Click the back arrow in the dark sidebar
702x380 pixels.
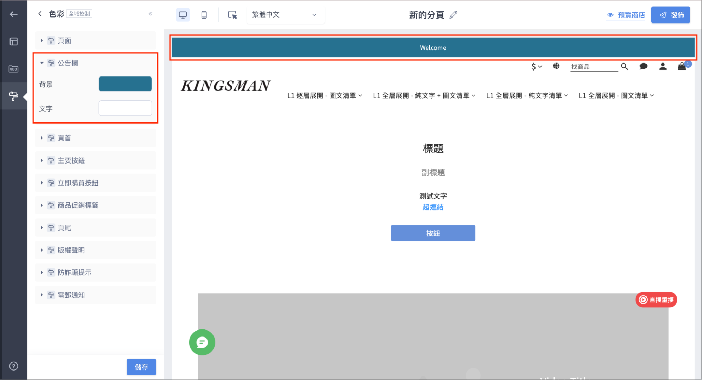coord(14,14)
